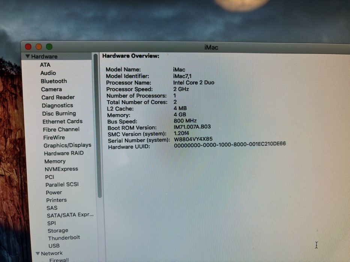
Task: Collapse the Hardware disclosure triangle
Action: tap(28, 57)
